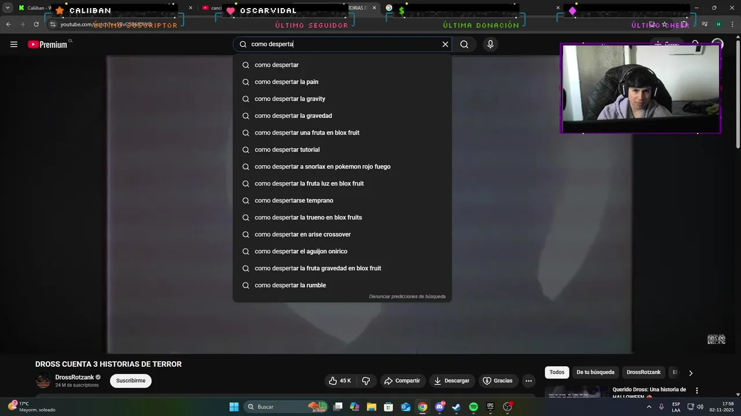Reload the page with the refresh icon
741x416 pixels.
pyautogui.click(x=36, y=24)
